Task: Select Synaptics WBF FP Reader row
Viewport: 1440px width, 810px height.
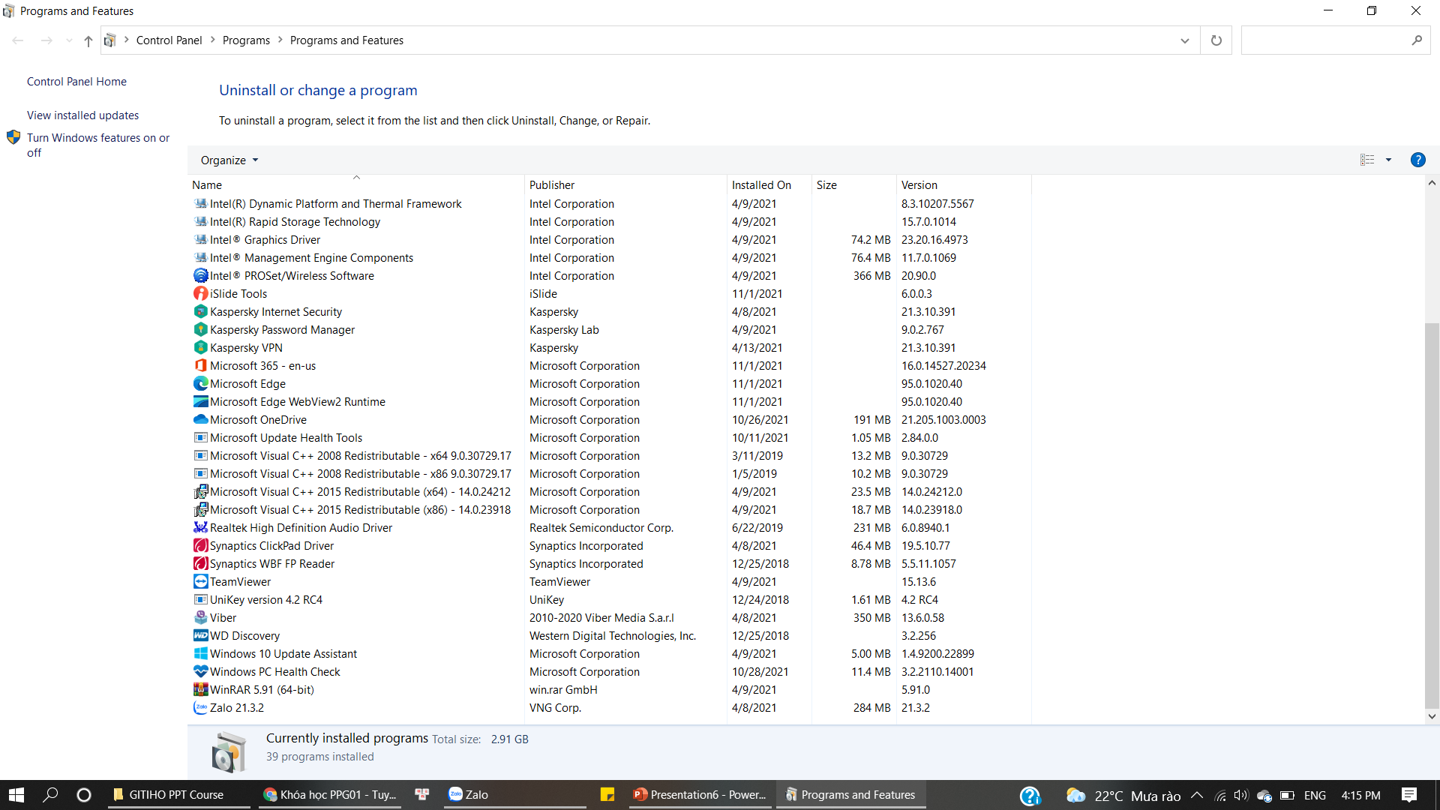Action: point(610,564)
